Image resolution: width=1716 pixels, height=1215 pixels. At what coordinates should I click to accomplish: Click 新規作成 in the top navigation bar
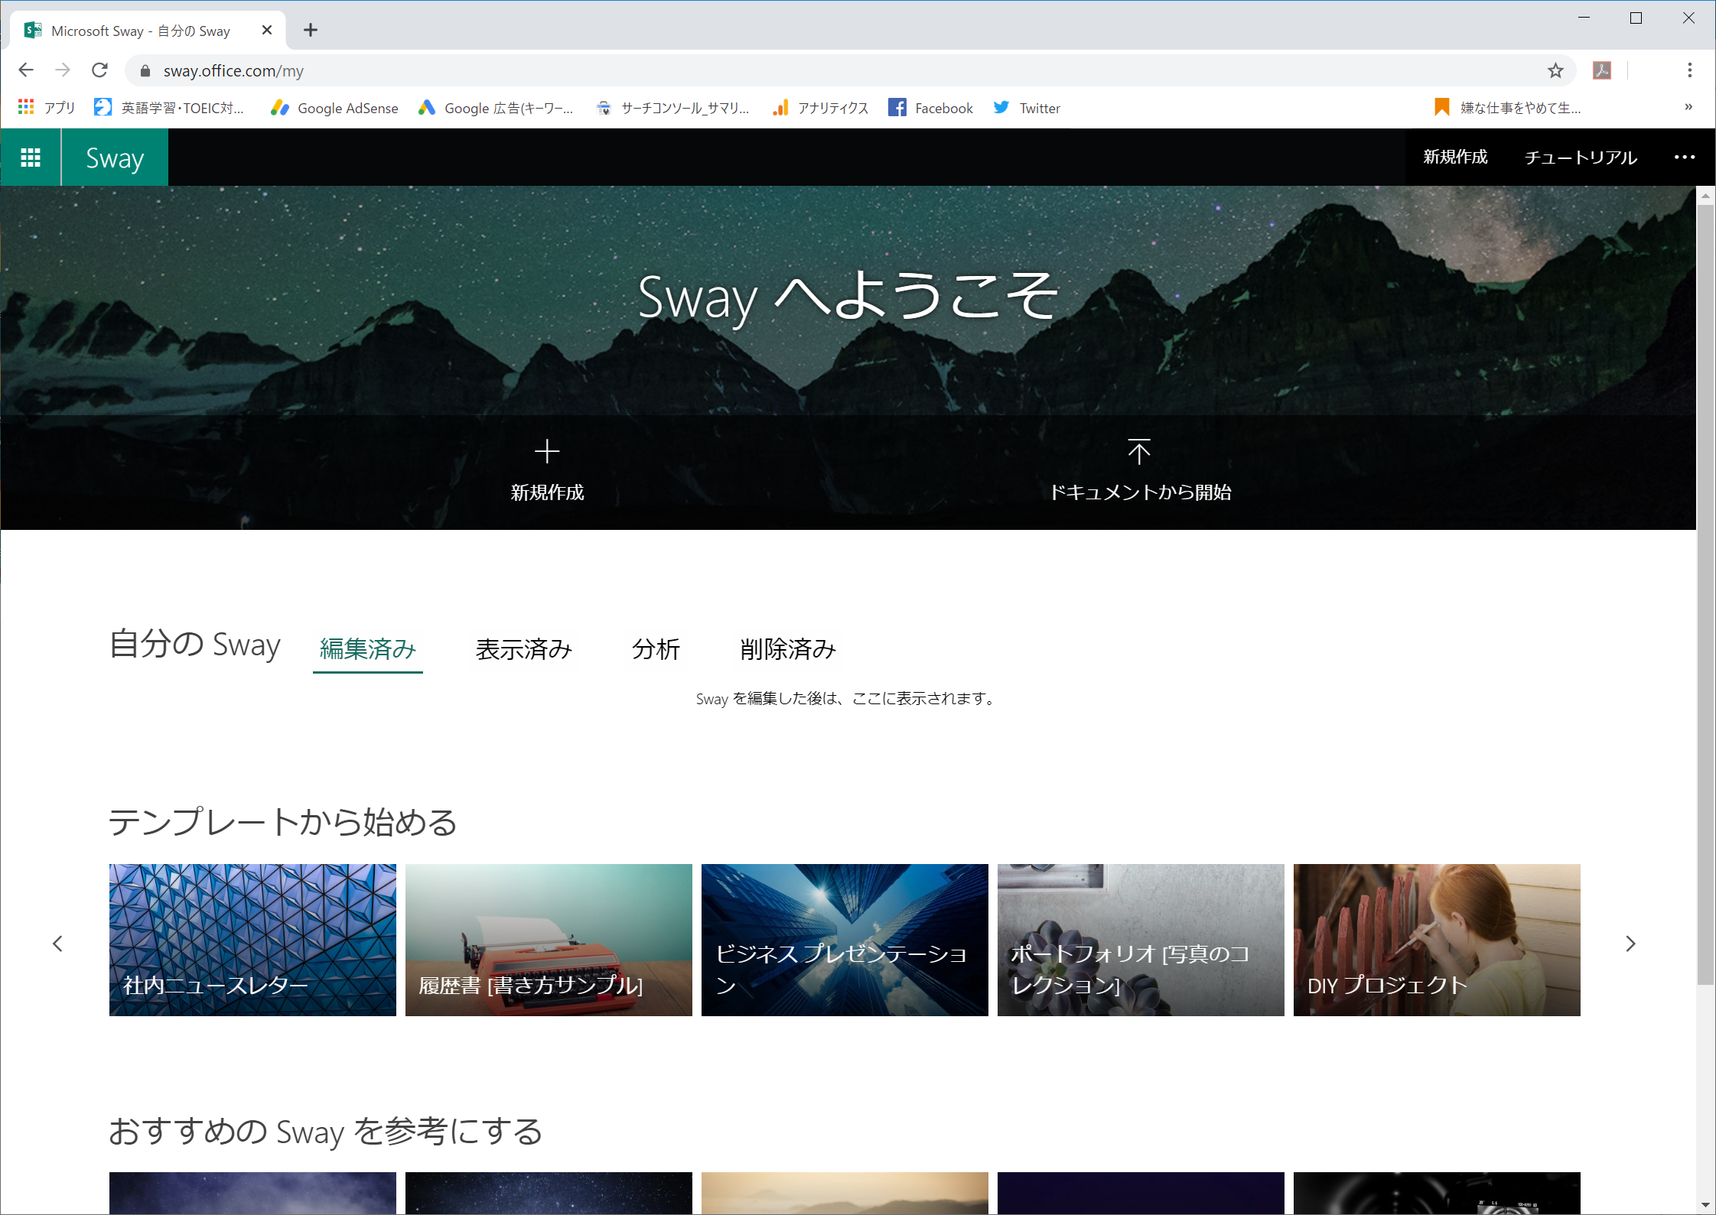(1455, 158)
